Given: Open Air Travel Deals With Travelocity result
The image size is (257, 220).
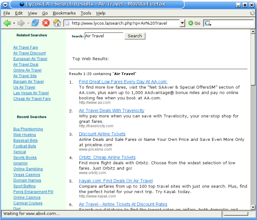Looking at the screenshot, I should [111, 110].
